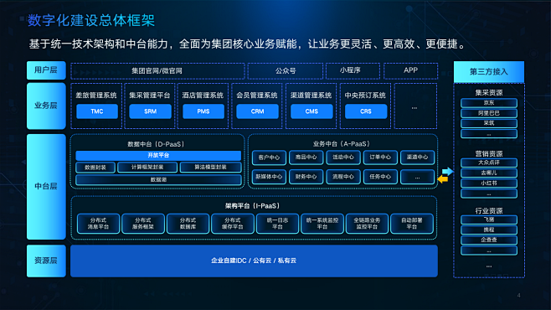Image resolution: width=551 pixels, height=310 pixels.
Task: Select the 财务中心 box
Action: pos(306,177)
